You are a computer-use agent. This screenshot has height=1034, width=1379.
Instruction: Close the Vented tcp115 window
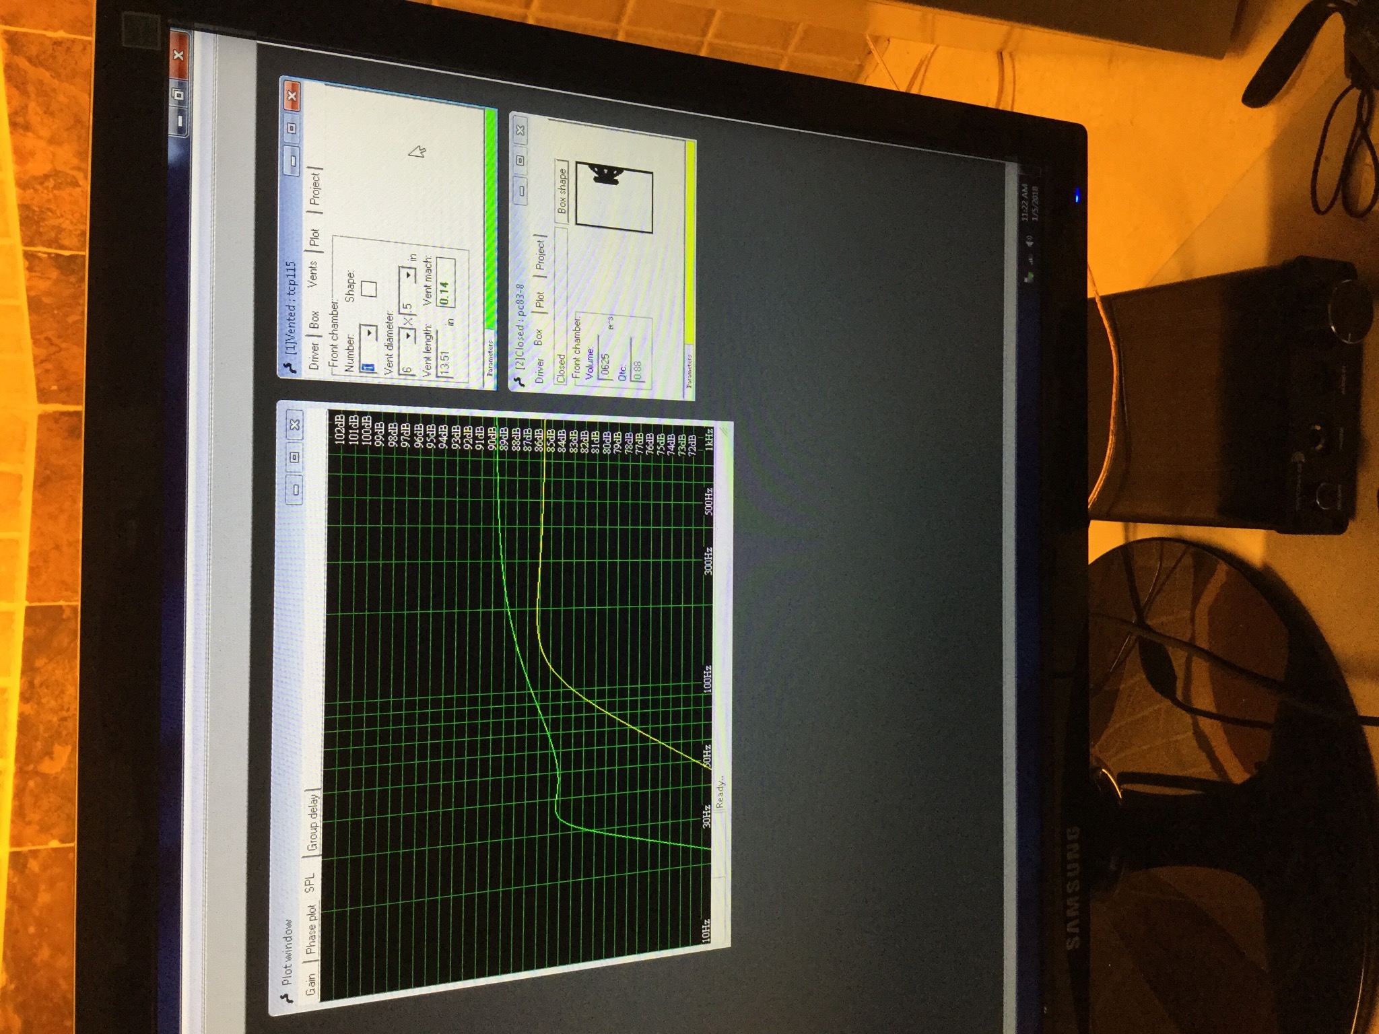pos(292,96)
